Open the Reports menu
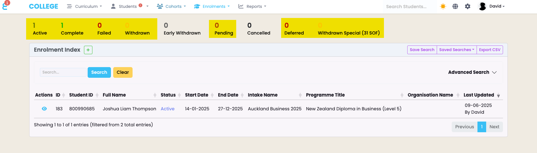 coord(252,6)
